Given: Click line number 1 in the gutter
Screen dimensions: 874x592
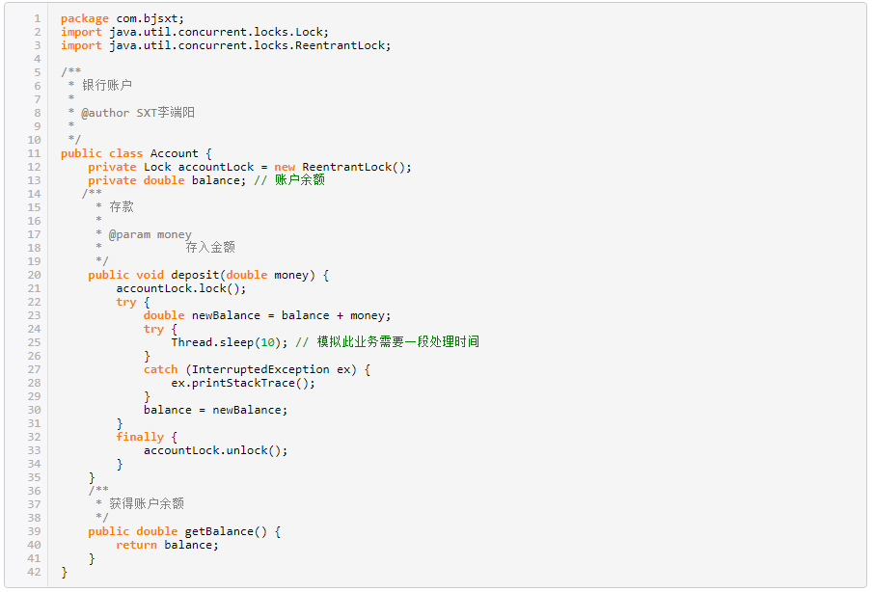Looking at the screenshot, I should click(x=38, y=19).
